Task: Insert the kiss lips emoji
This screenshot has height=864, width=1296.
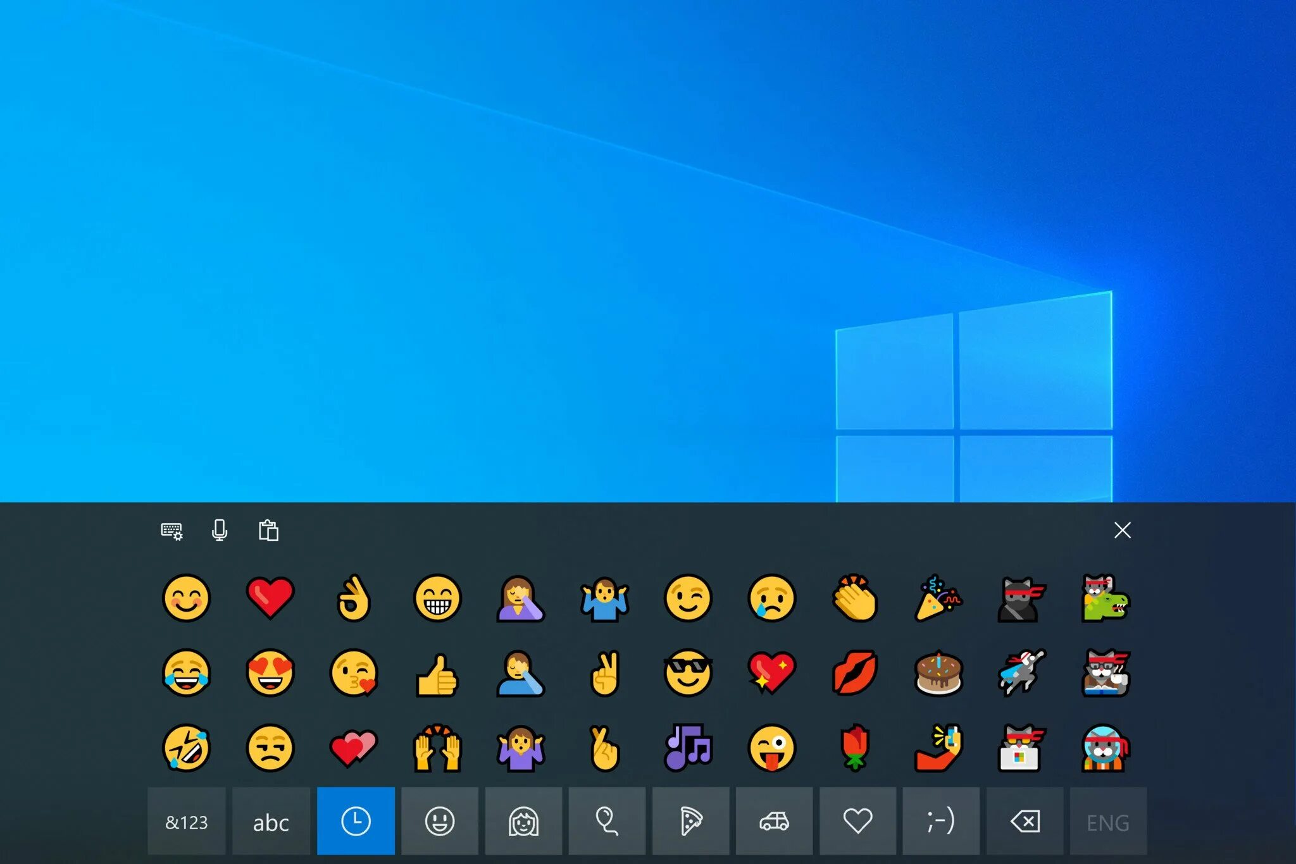Action: (x=855, y=673)
